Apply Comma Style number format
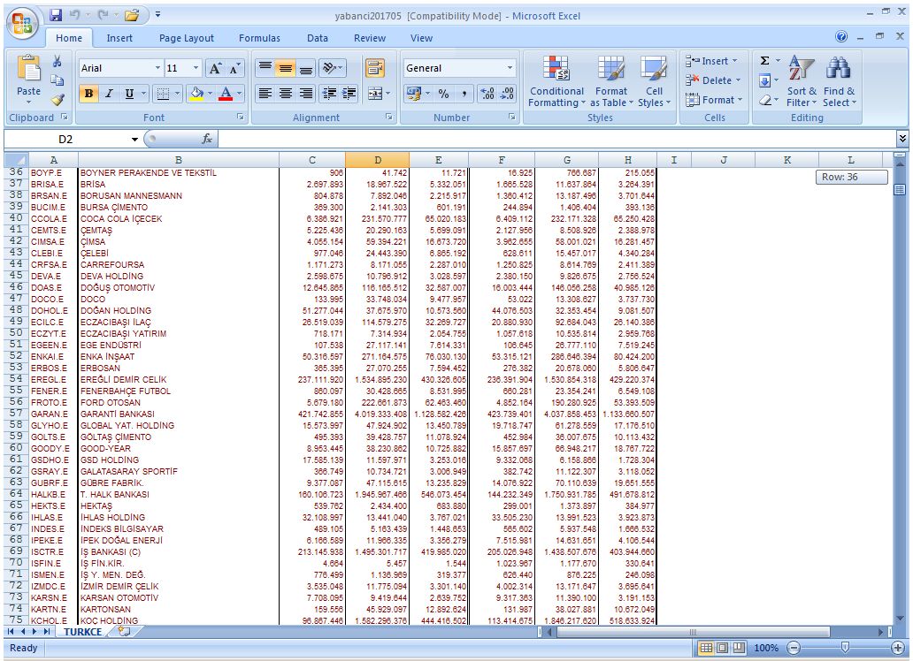 [x=464, y=93]
